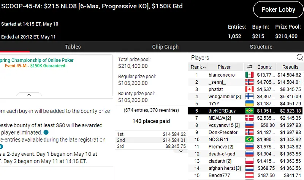Click Mexico flag beside blanconegro
This screenshot has height=180, width=304.
pyautogui.click(x=249, y=75)
